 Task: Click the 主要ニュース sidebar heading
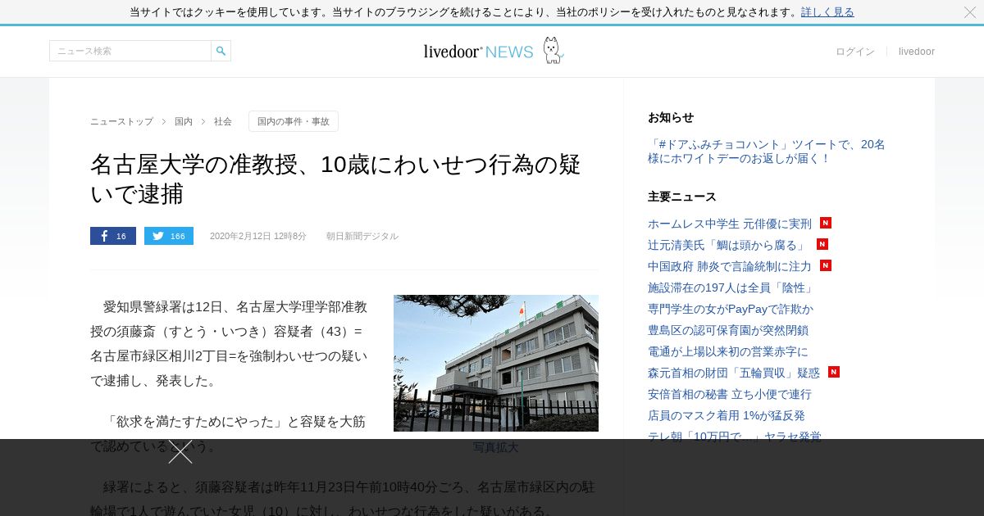pyautogui.click(x=682, y=197)
